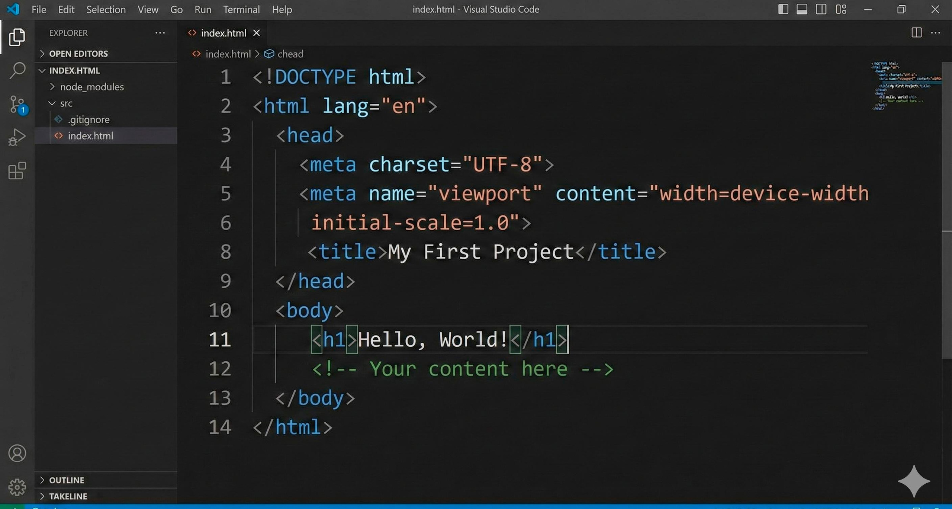Open the Help menu
This screenshot has width=952, height=509.
click(282, 9)
